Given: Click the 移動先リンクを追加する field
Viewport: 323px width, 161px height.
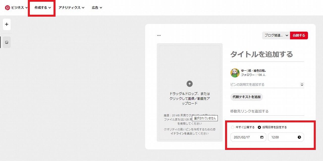Looking at the screenshot, I should tap(267, 111).
